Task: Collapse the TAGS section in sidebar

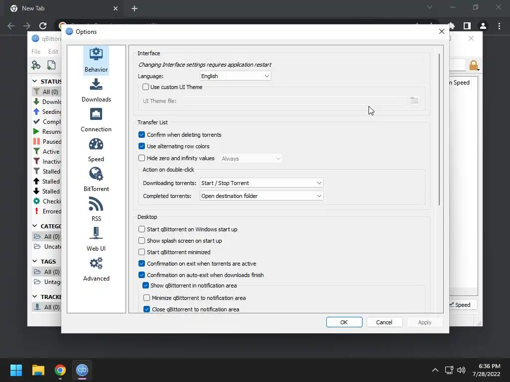Action: point(35,261)
